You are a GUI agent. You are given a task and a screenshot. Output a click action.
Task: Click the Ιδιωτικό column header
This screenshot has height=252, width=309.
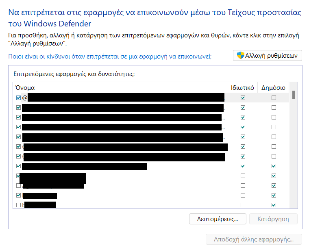click(x=242, y=88)
